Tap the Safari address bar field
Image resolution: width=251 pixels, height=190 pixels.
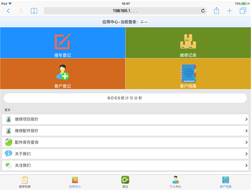pyautogui.click(x=125, y=11)
